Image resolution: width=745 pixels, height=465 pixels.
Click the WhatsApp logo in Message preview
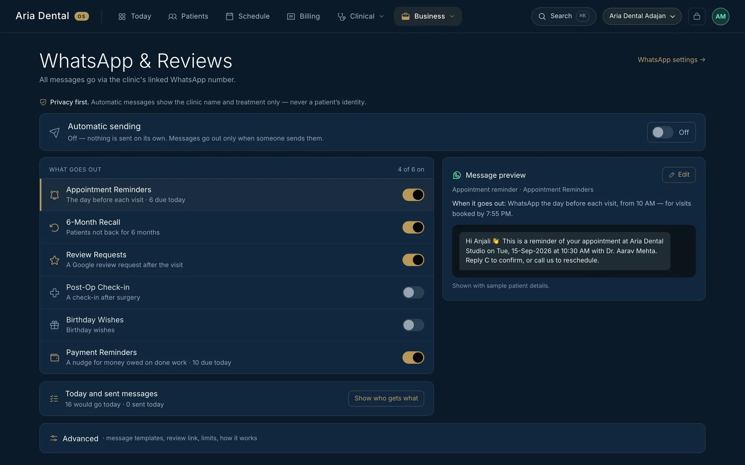(457, 175)
